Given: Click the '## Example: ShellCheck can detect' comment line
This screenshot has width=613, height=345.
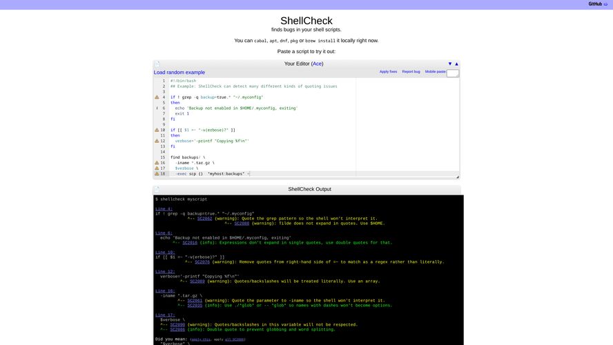Looking at the screenshot, I should tap(254, 86).
